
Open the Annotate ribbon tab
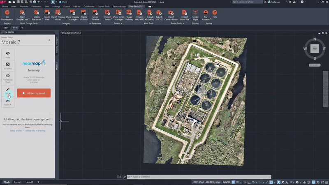pos(24,7)
